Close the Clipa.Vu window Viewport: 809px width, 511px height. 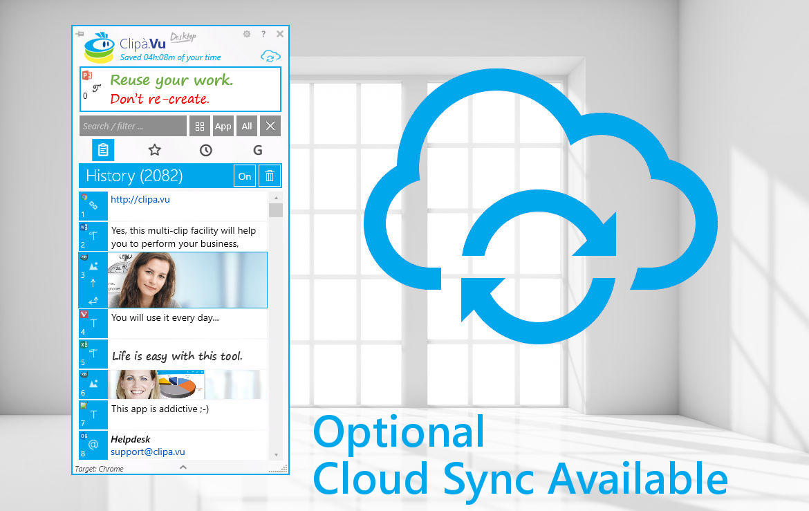click(279, 34)
